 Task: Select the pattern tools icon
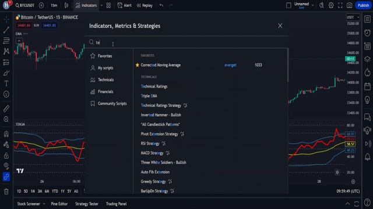(6, 51)
